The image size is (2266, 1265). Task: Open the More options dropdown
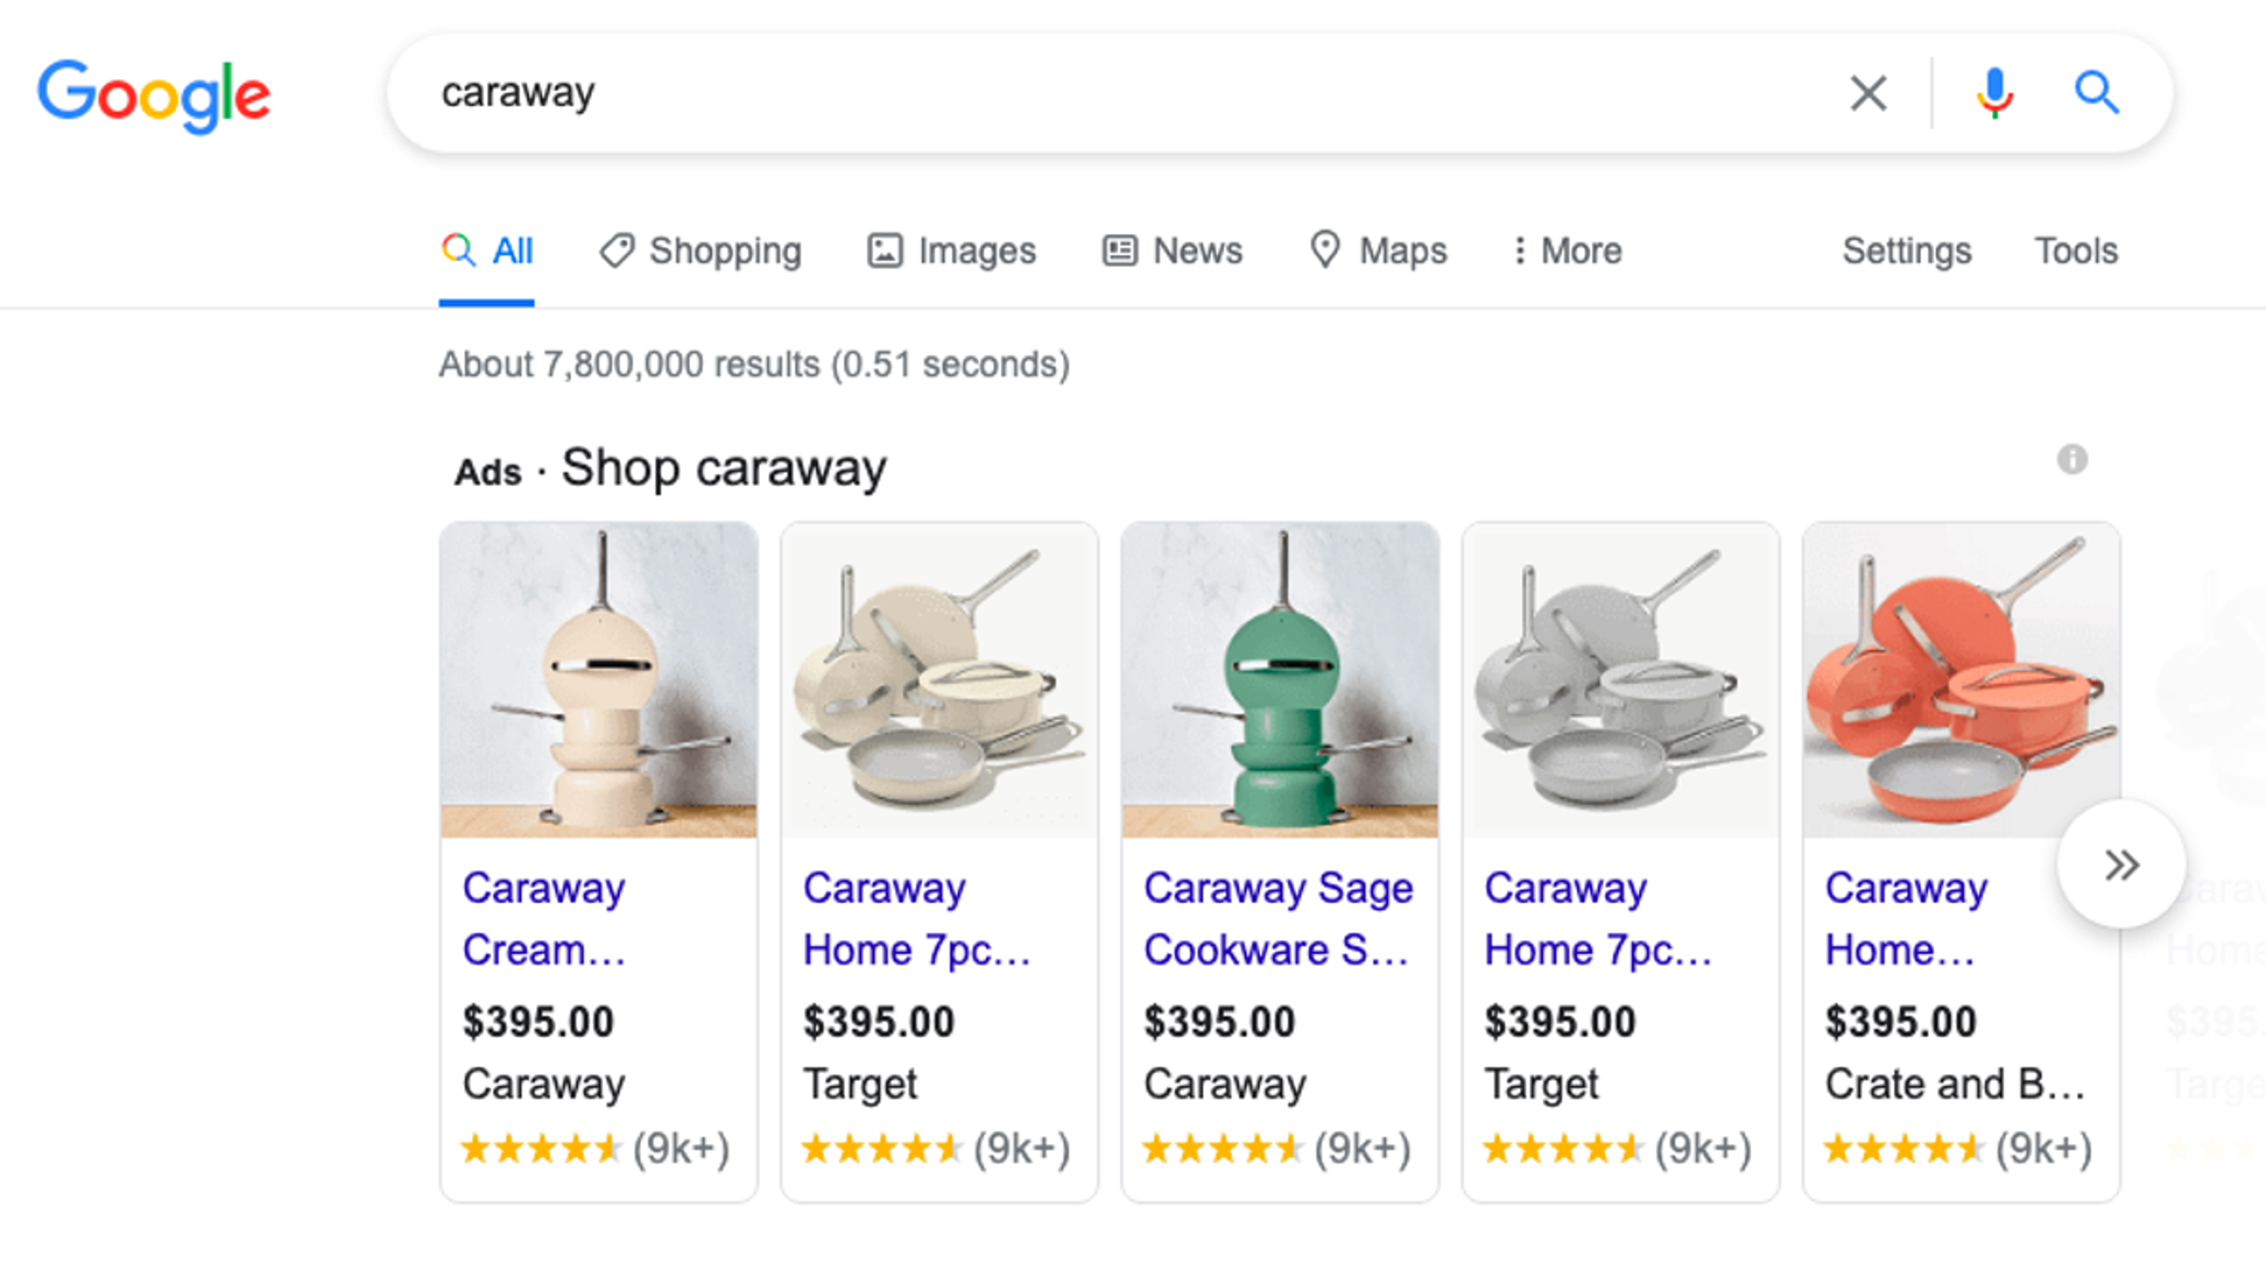(x=1565, y=251)
